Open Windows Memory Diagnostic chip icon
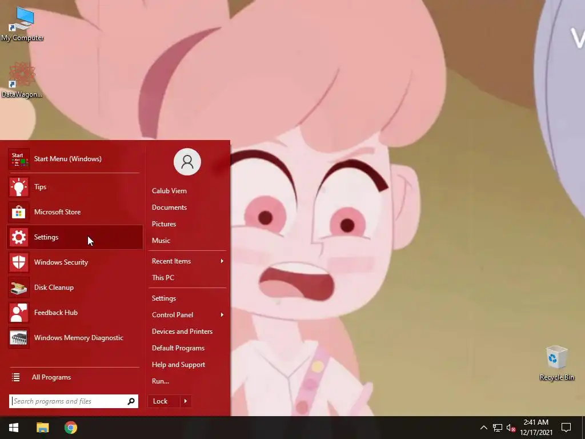 [x=18, y=338]
